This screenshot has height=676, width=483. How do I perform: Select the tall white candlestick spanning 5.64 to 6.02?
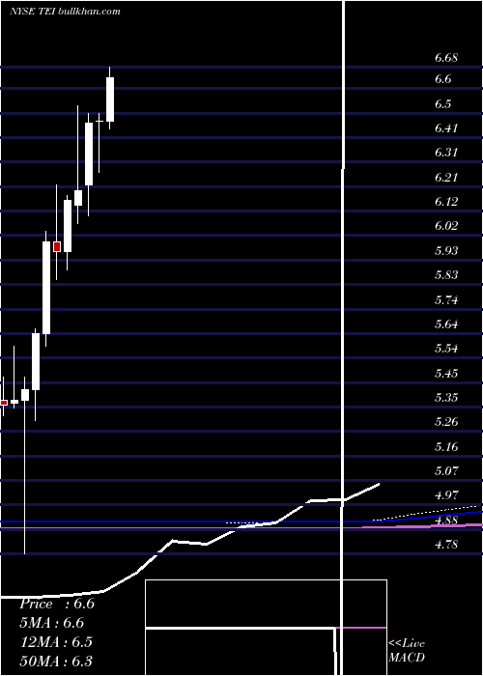[x=46, y=288]
